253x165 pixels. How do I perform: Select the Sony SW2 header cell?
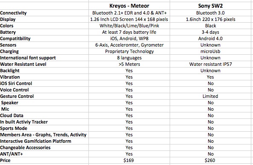coord(210,6)
